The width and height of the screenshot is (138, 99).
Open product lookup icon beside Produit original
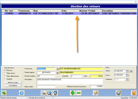point(58,72)
